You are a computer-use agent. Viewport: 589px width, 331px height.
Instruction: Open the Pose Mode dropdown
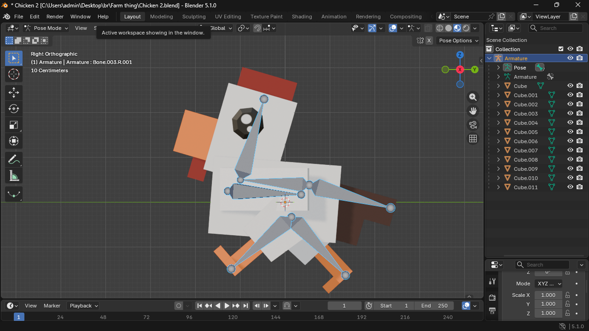coord(47,28)
